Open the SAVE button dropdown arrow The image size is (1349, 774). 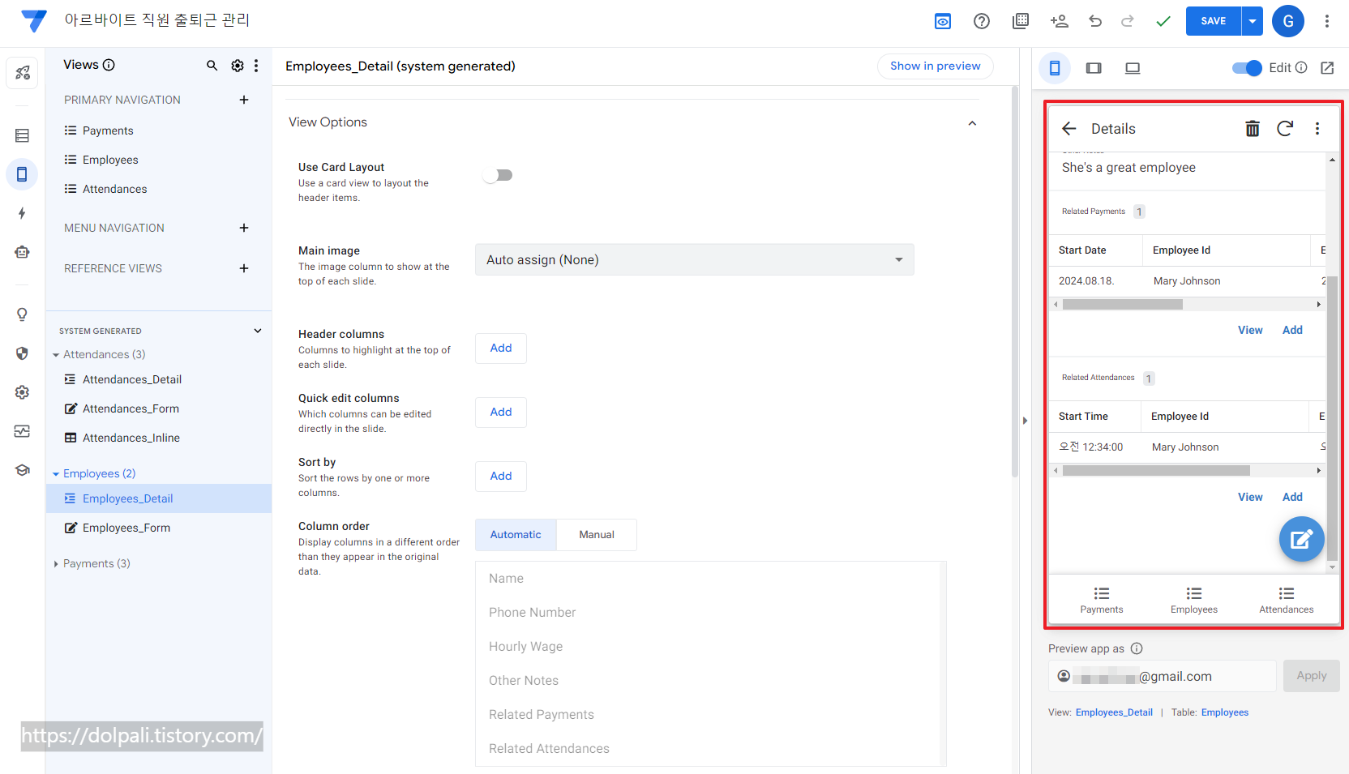click(x=1253, y=21)
